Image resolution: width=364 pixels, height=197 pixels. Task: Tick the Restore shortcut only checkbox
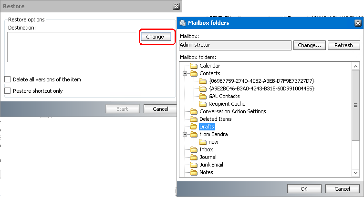point(8,91)
